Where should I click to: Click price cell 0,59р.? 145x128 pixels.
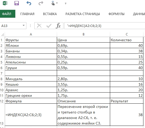pyautogui.click(x=83, y=68)
